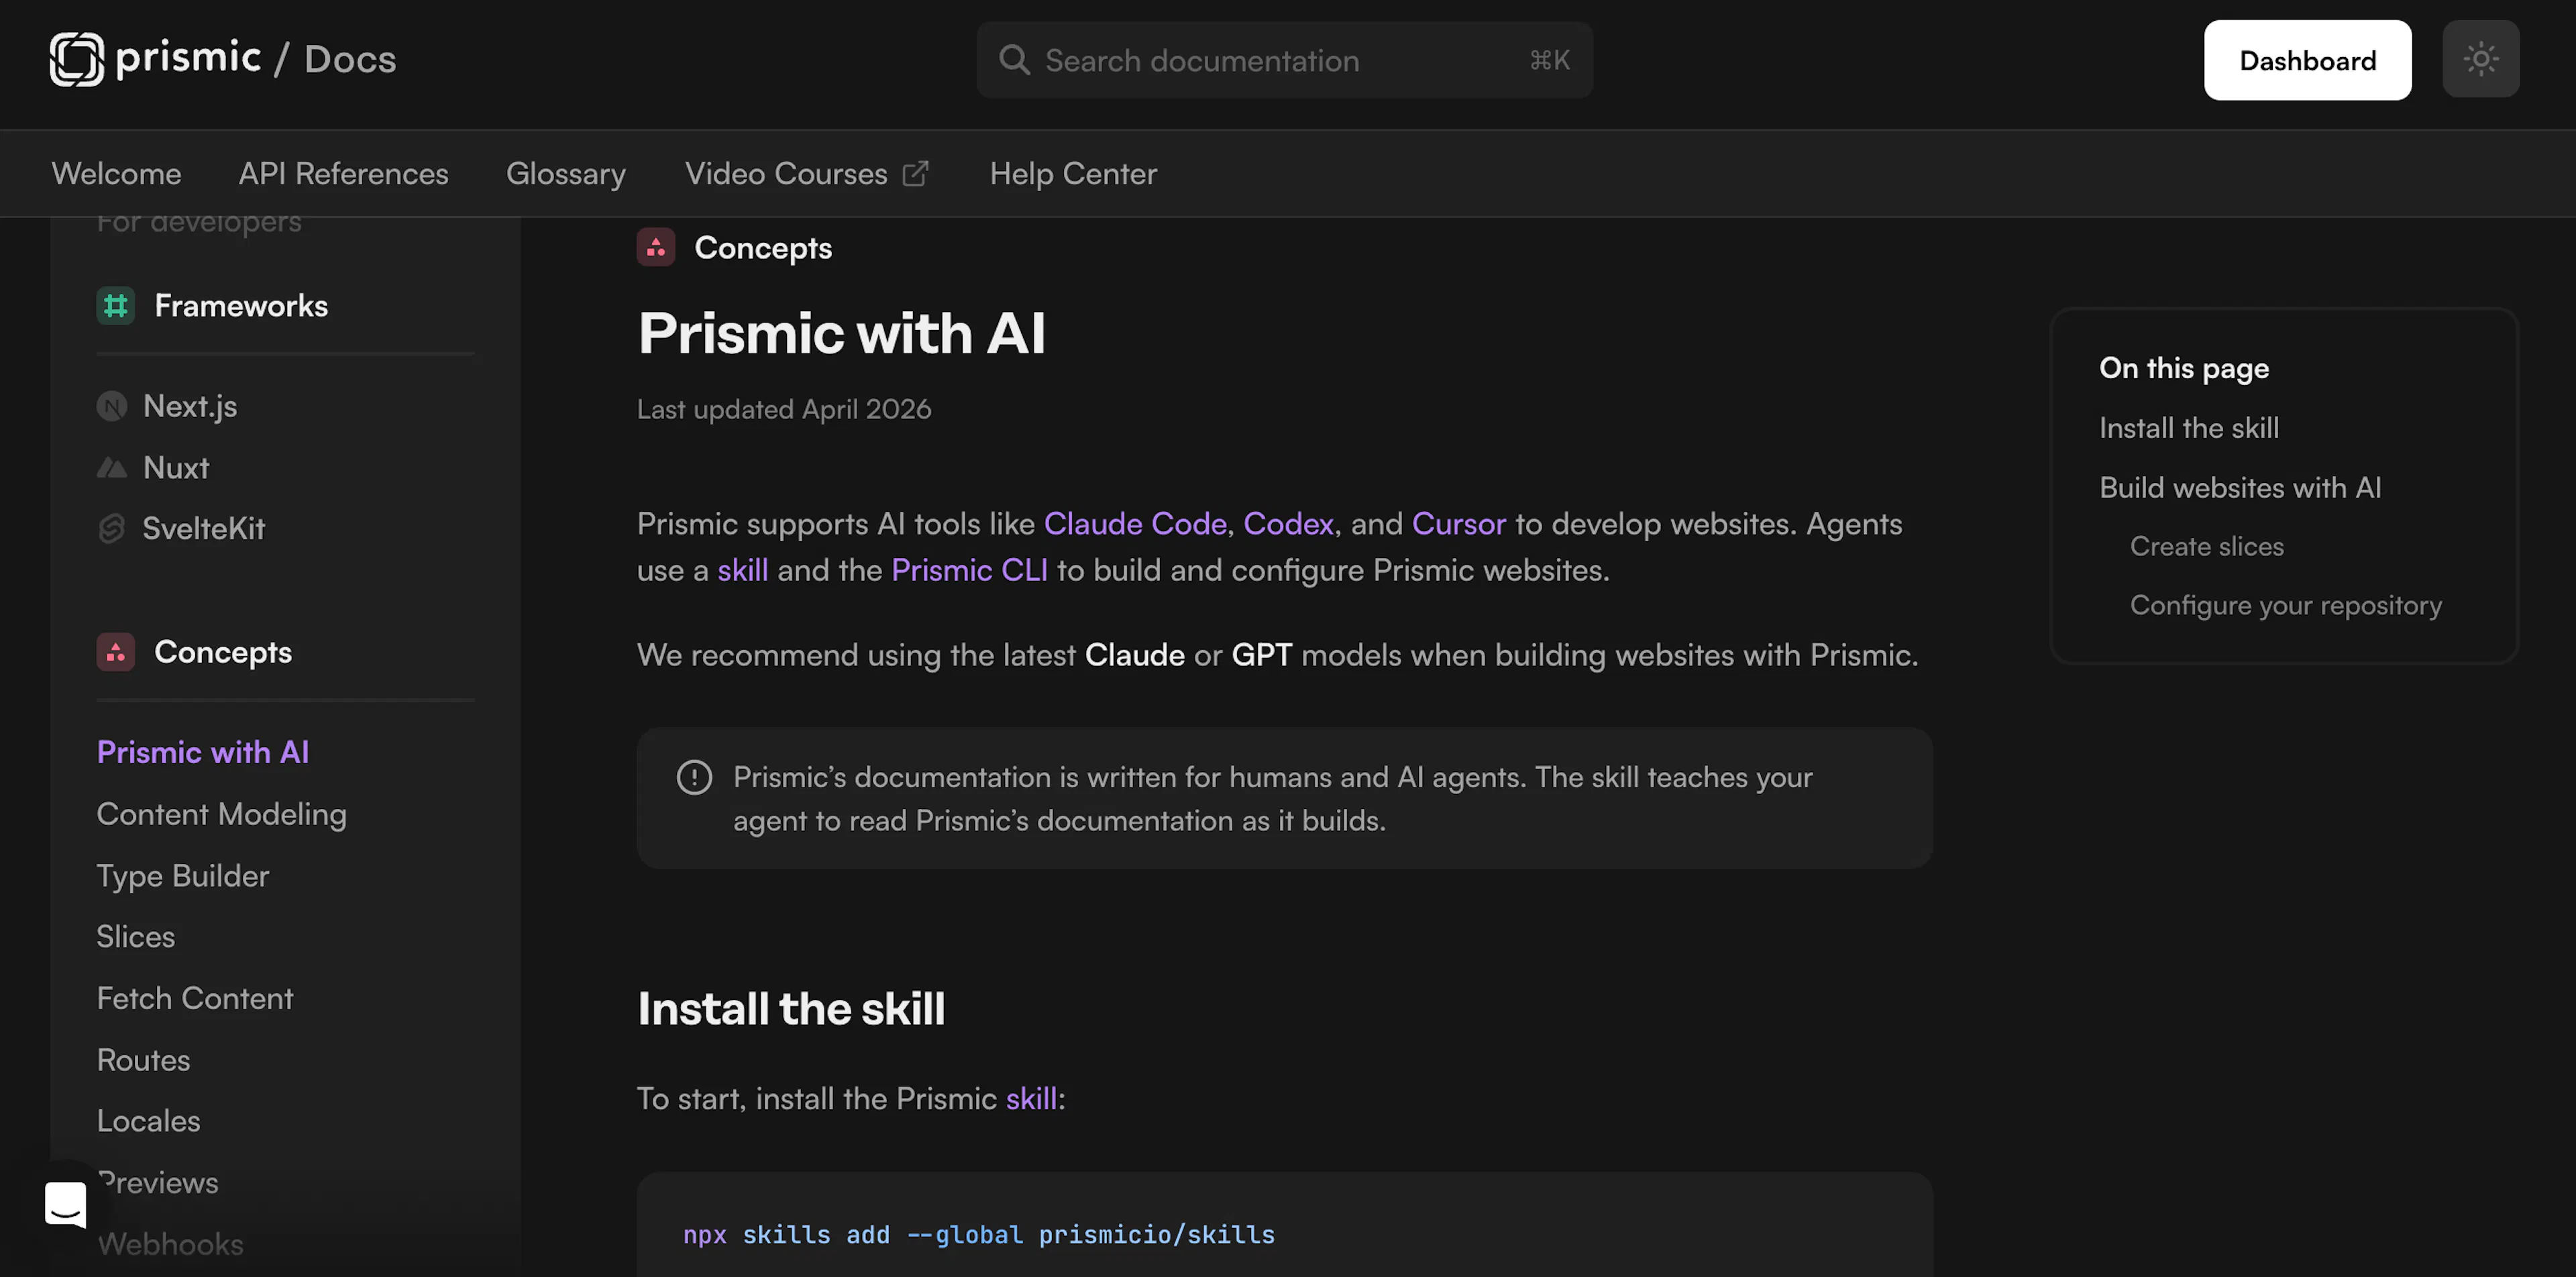The height and width of the screenshot is (1277, 2576).
Task: Click the green Frameworks section icon
Action: [x=116, y=306]
